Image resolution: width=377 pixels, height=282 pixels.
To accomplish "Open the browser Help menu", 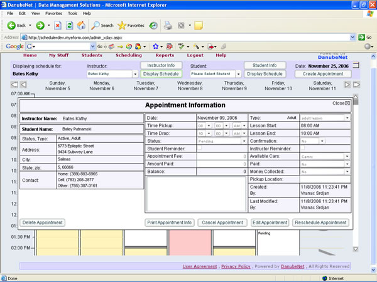I will (87, 13).
